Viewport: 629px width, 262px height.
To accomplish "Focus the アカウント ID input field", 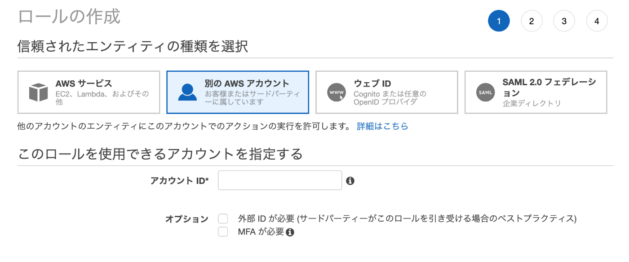I will [x=280, y=180].
